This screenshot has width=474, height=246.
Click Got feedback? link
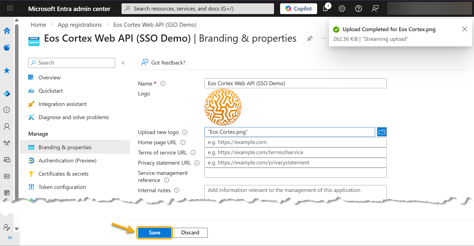coord(163,63)
